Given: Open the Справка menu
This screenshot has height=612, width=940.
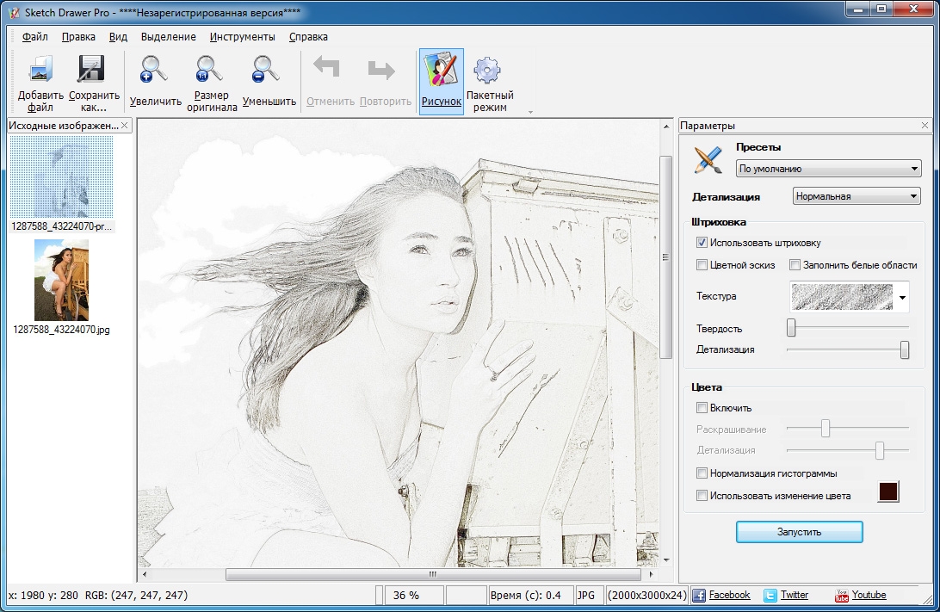Looking at the screenshot, I should tap(308, 36).
